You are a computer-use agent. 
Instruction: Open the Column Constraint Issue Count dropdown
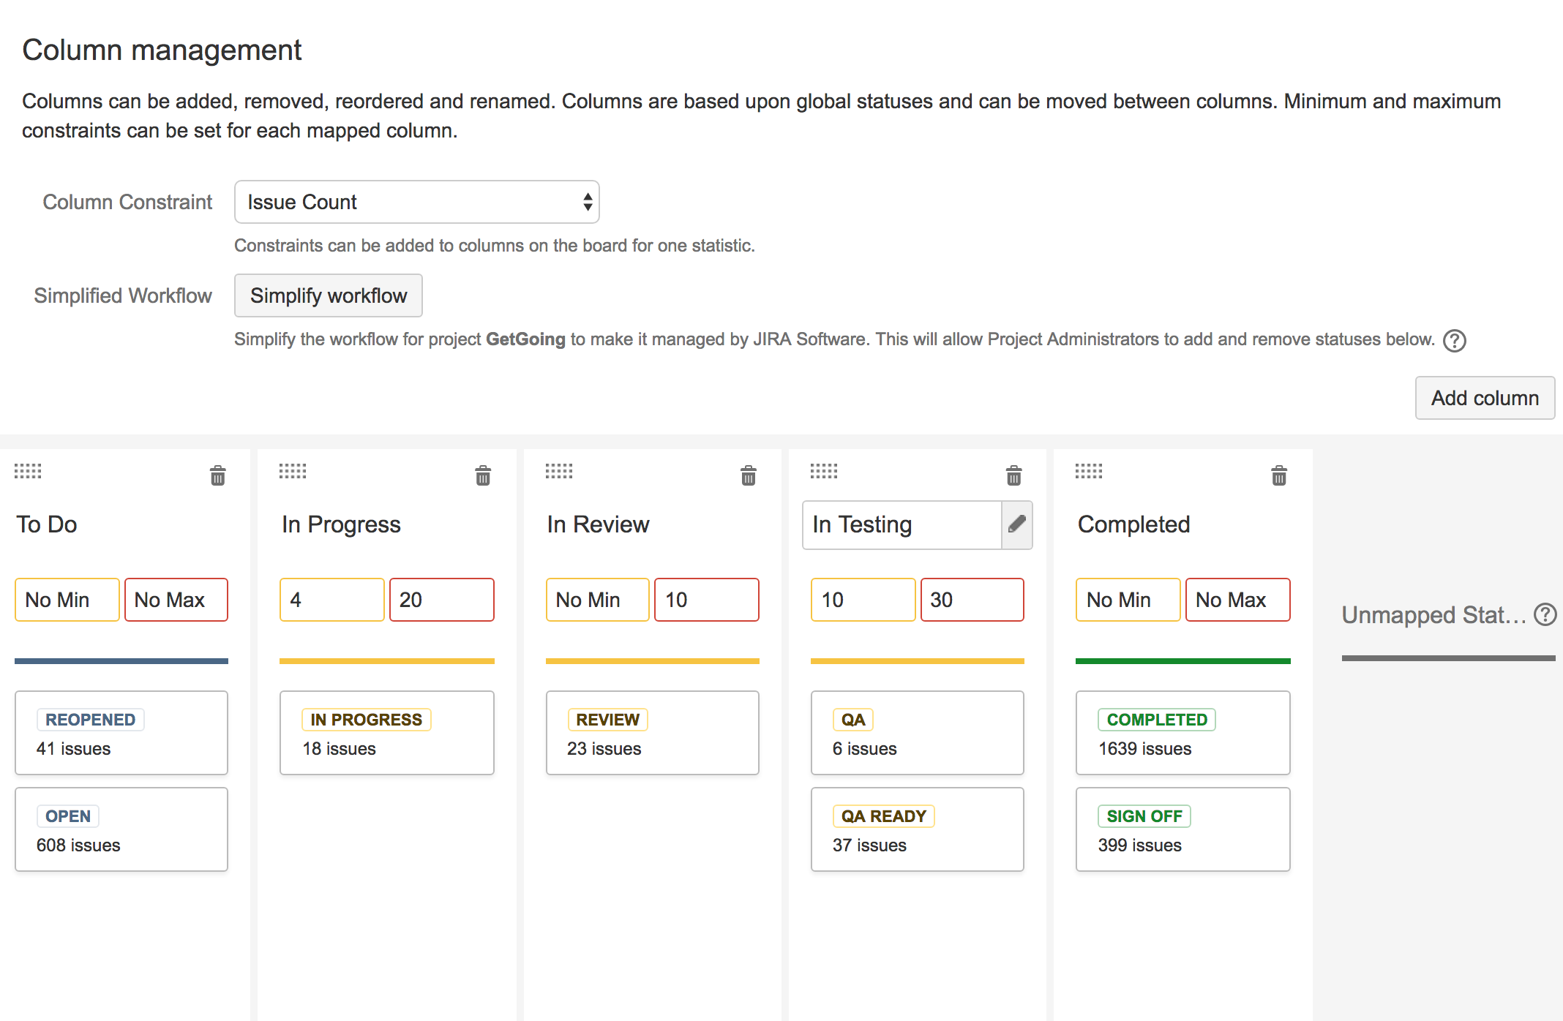tap(417, 202)
